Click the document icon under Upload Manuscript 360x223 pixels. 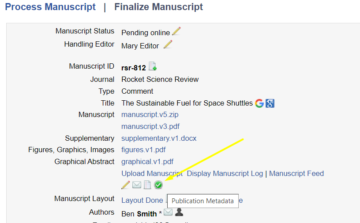coord(147,185)
